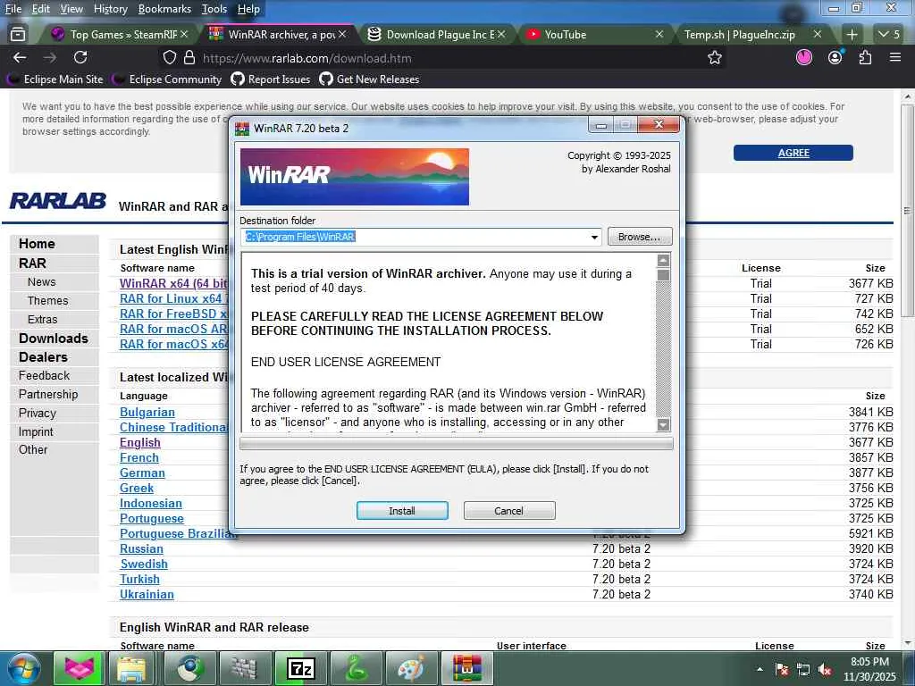Screen dimensions: 915x686
Task: Show hidden tray icons arrow
Action: coord(760,669)
